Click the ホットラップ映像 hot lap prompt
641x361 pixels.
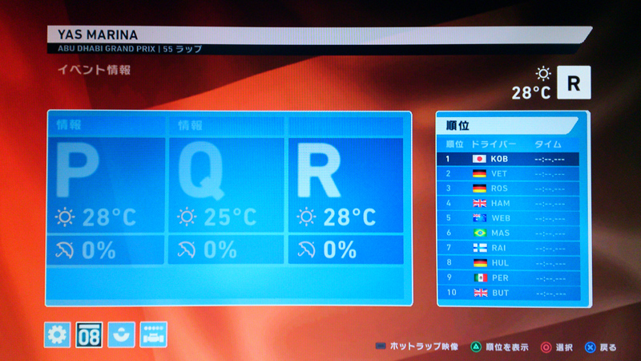pos(417,347)
